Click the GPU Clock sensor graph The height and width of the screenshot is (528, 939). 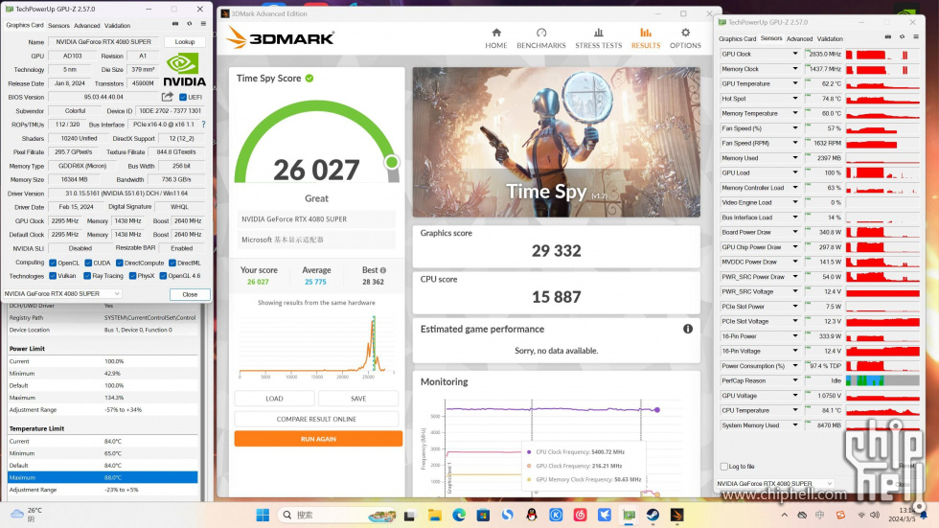[x=882, y=55]
